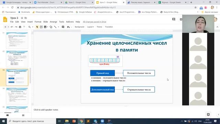Open a new browser tab
Viewport: 220px width, 124px height.
[x=191, y=2]
